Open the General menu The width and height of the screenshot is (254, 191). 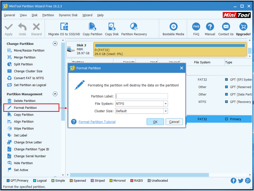click(9, 15)
